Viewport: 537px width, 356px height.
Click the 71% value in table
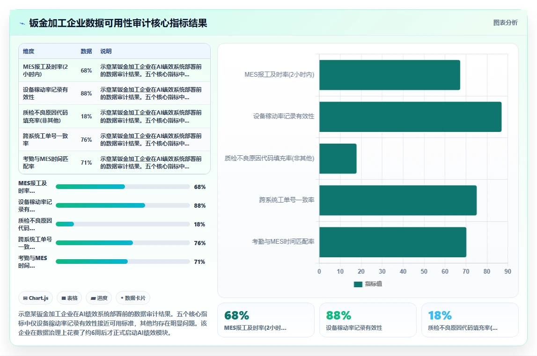coord(86,163)
